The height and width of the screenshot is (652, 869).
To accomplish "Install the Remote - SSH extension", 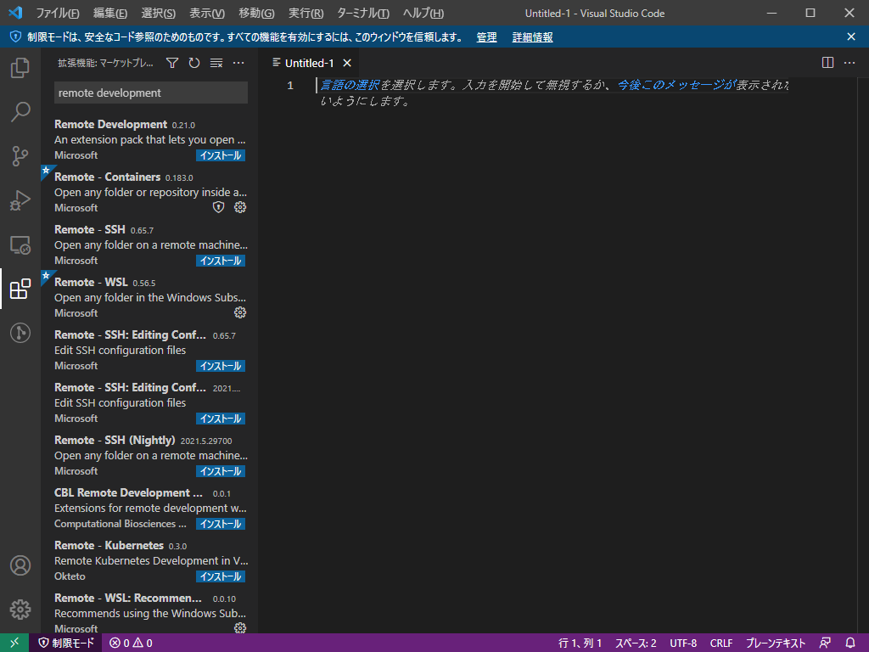I will click(x=221, y=261).
